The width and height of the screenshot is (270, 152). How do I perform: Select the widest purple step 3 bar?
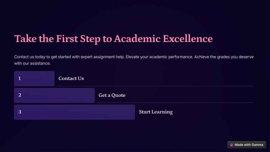74,112
